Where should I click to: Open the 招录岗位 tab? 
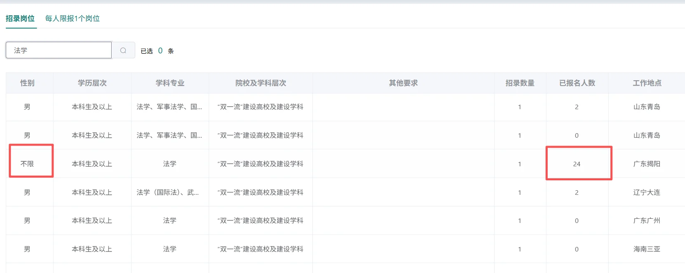tap(20, 19)
